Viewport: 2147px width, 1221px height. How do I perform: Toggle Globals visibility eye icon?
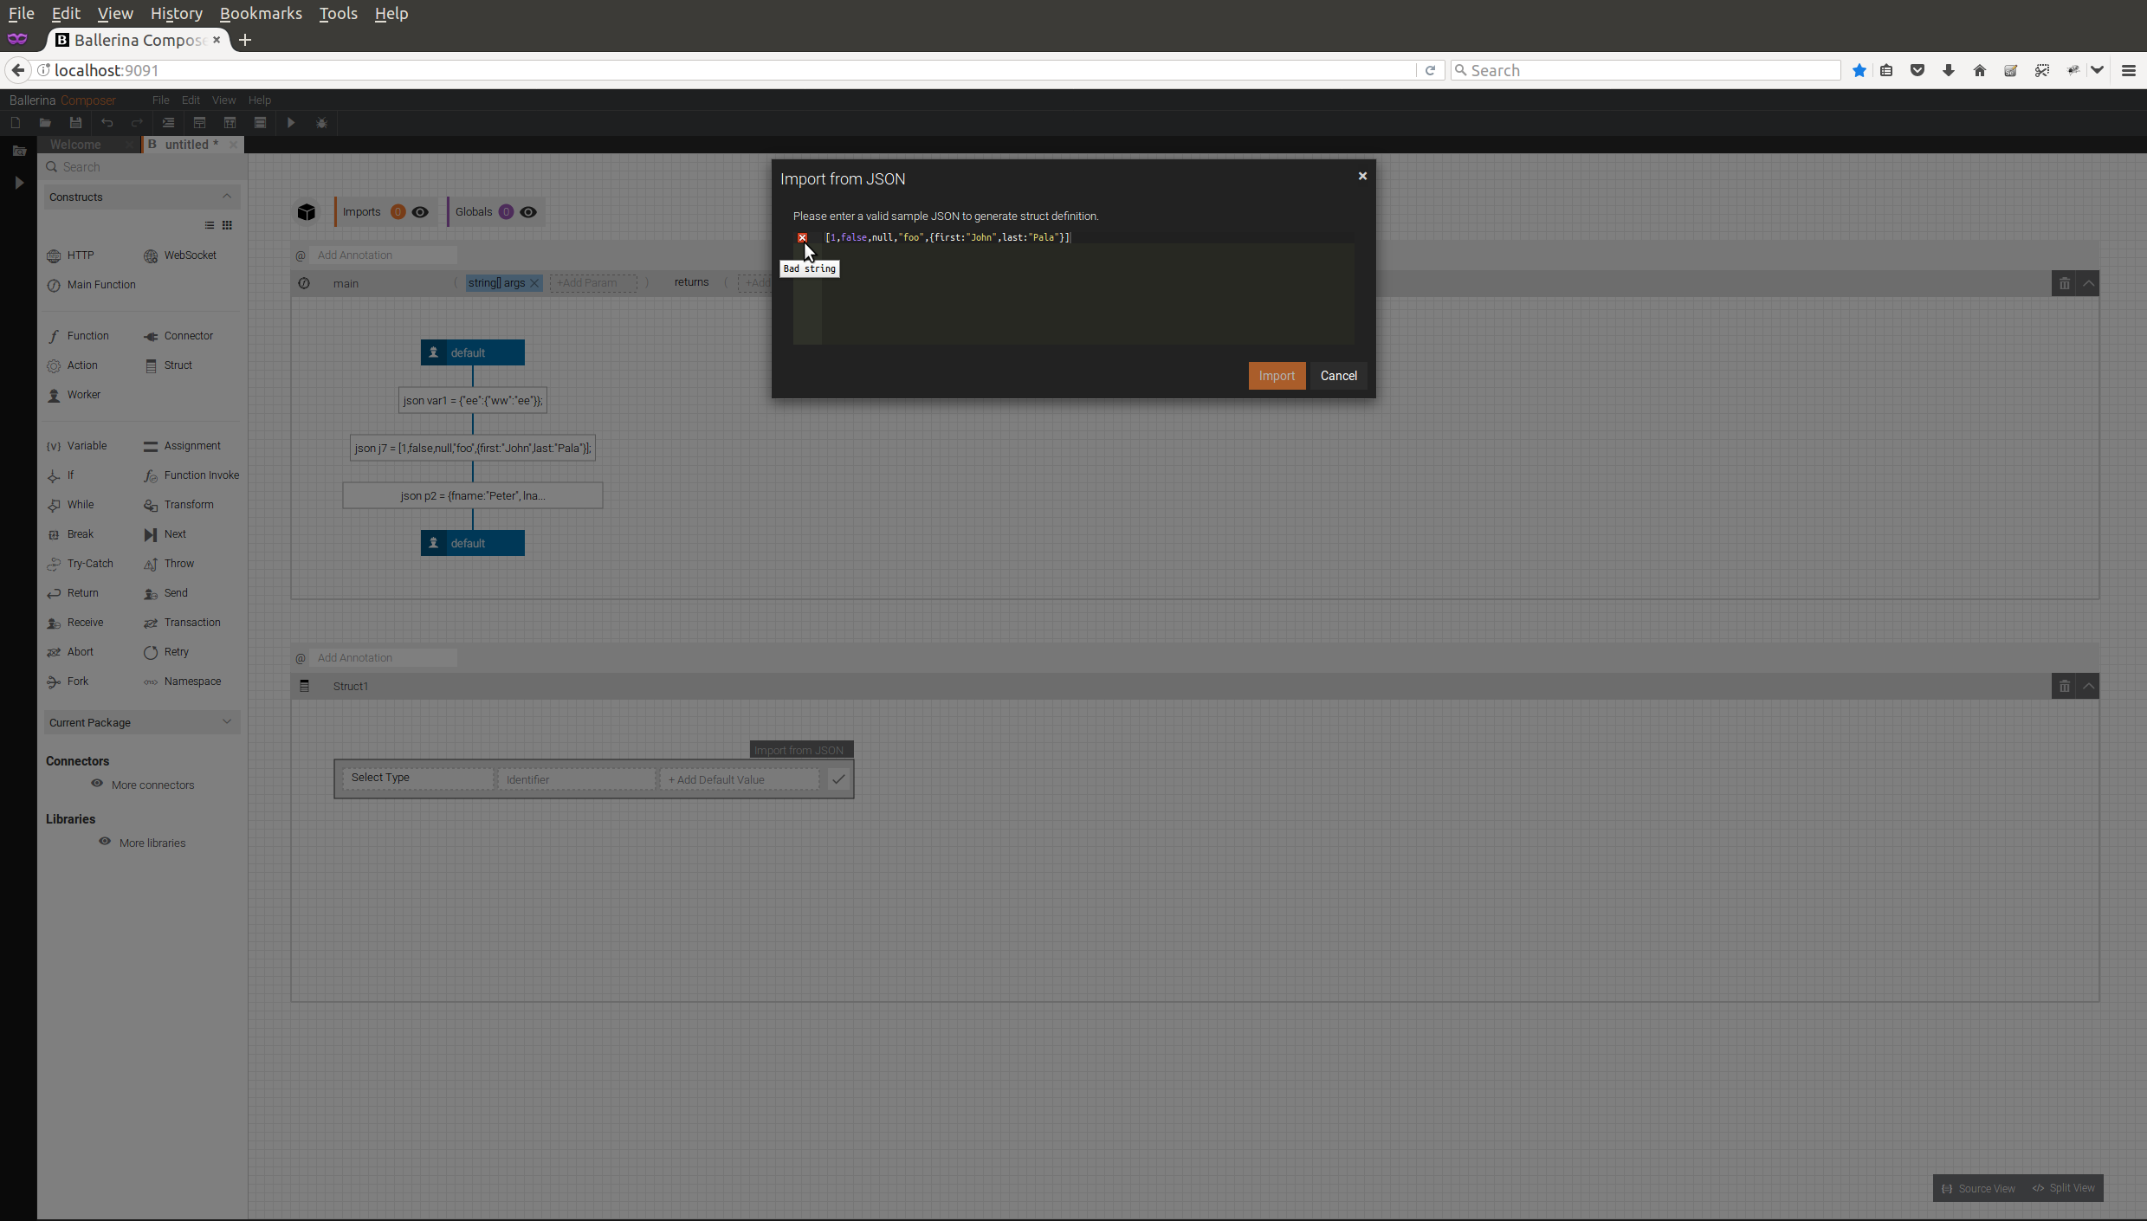pyautogui.click(x=528, y=212)
